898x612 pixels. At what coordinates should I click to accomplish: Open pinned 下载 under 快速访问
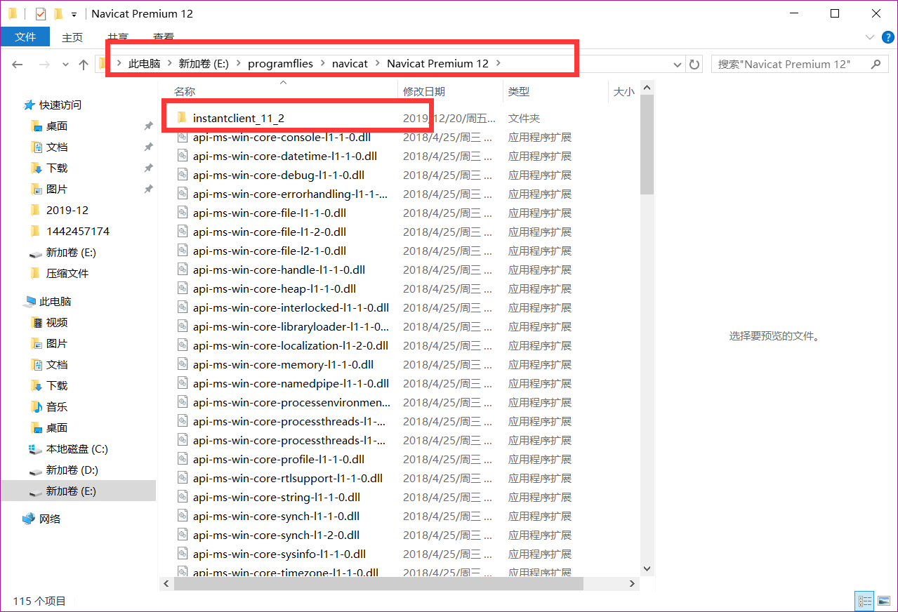(57, 168)
